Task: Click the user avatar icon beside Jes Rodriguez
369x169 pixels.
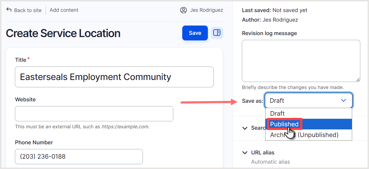Action: (183, 10)
